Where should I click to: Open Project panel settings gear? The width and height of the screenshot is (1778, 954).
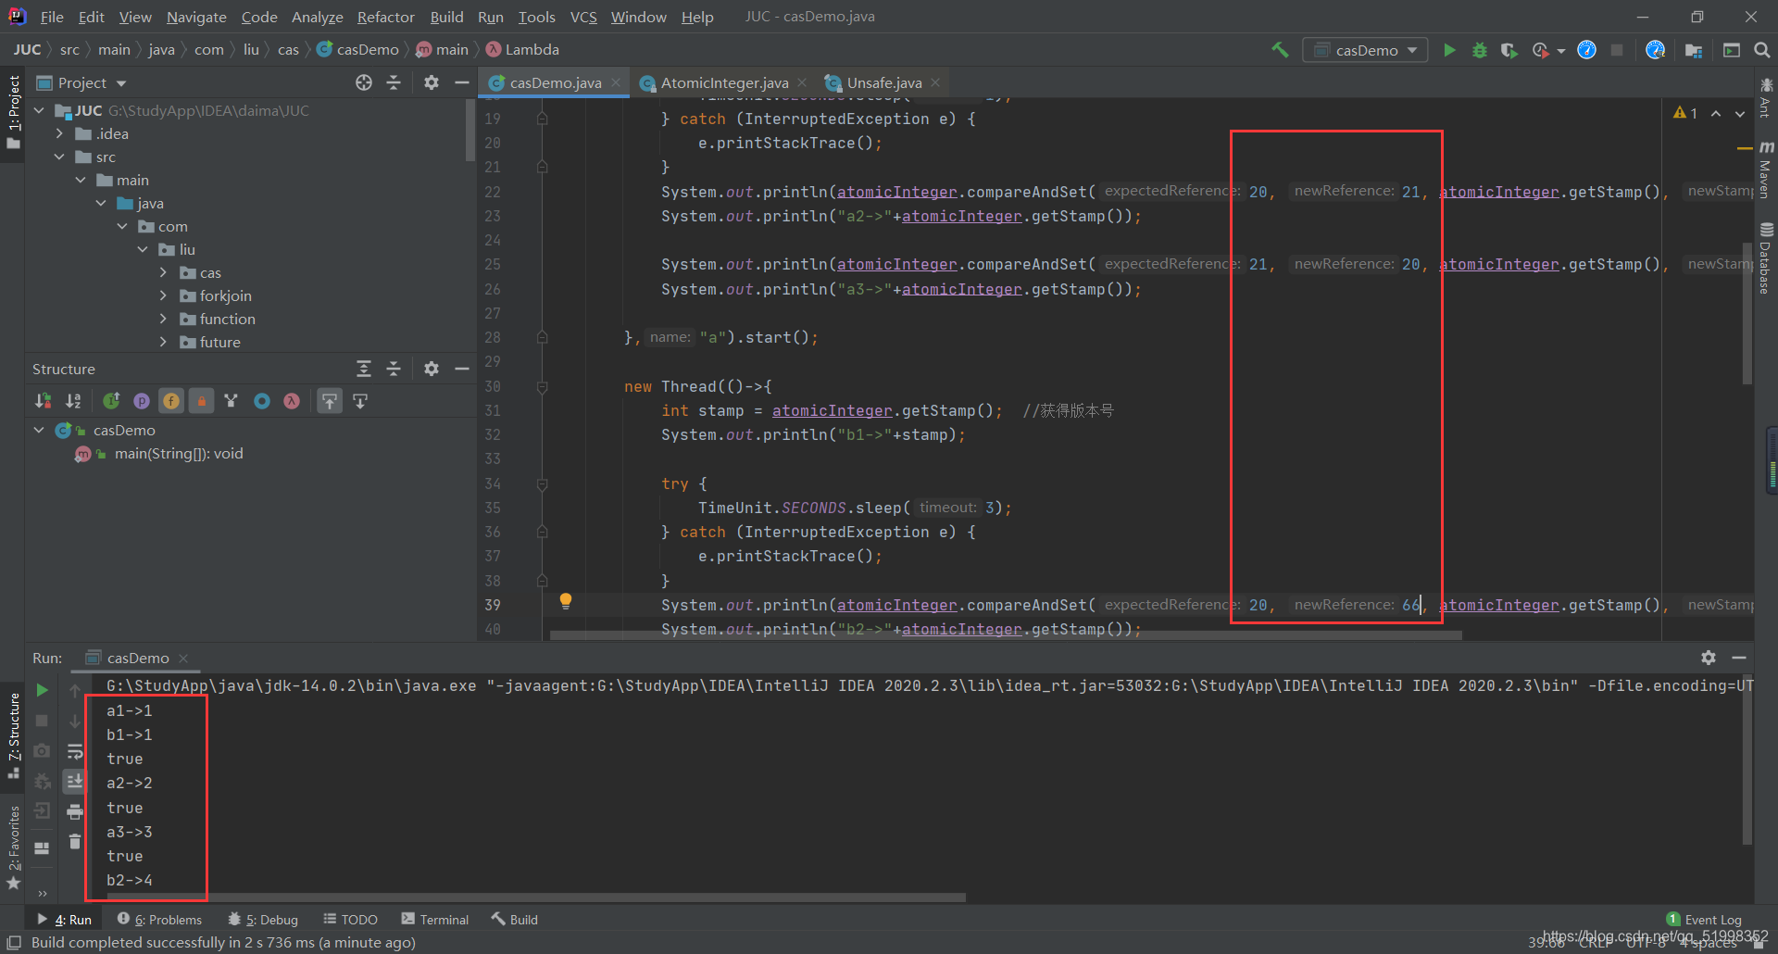(432, 82)
